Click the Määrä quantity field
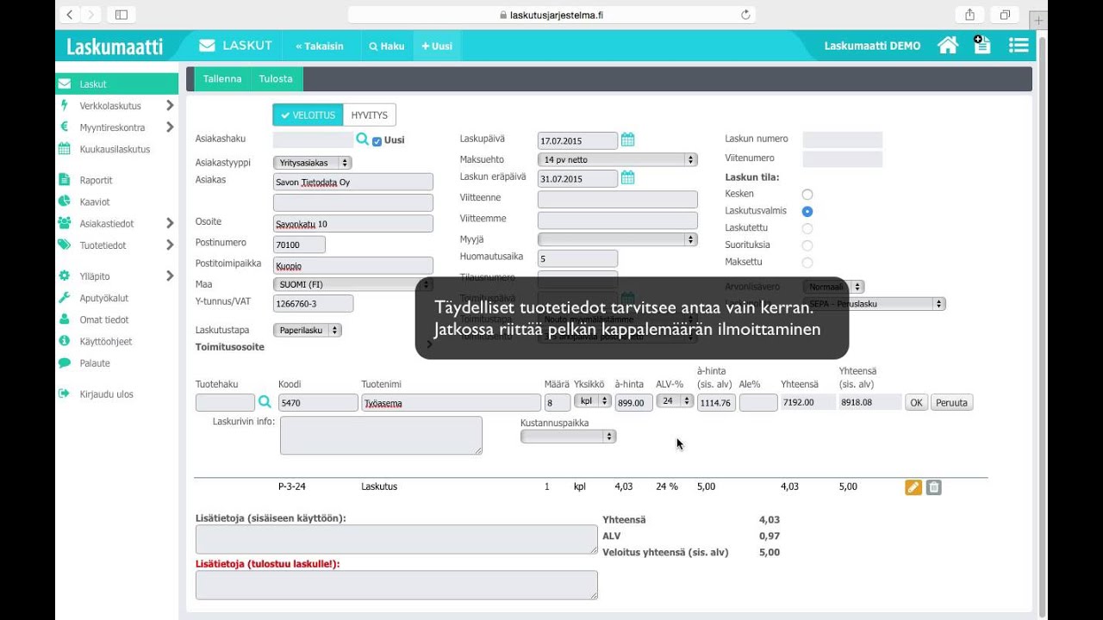Viewport: 1103px width, 620px height. coord(558,402)
